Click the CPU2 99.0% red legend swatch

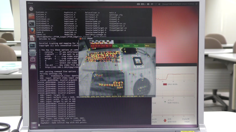pos(165,84)
